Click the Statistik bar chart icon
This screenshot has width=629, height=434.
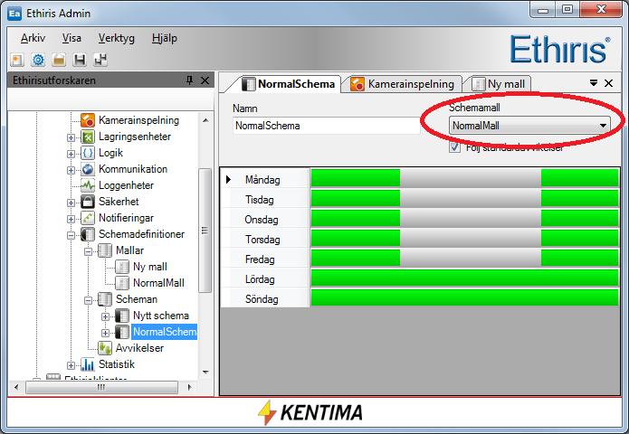(x=88, y=364)
